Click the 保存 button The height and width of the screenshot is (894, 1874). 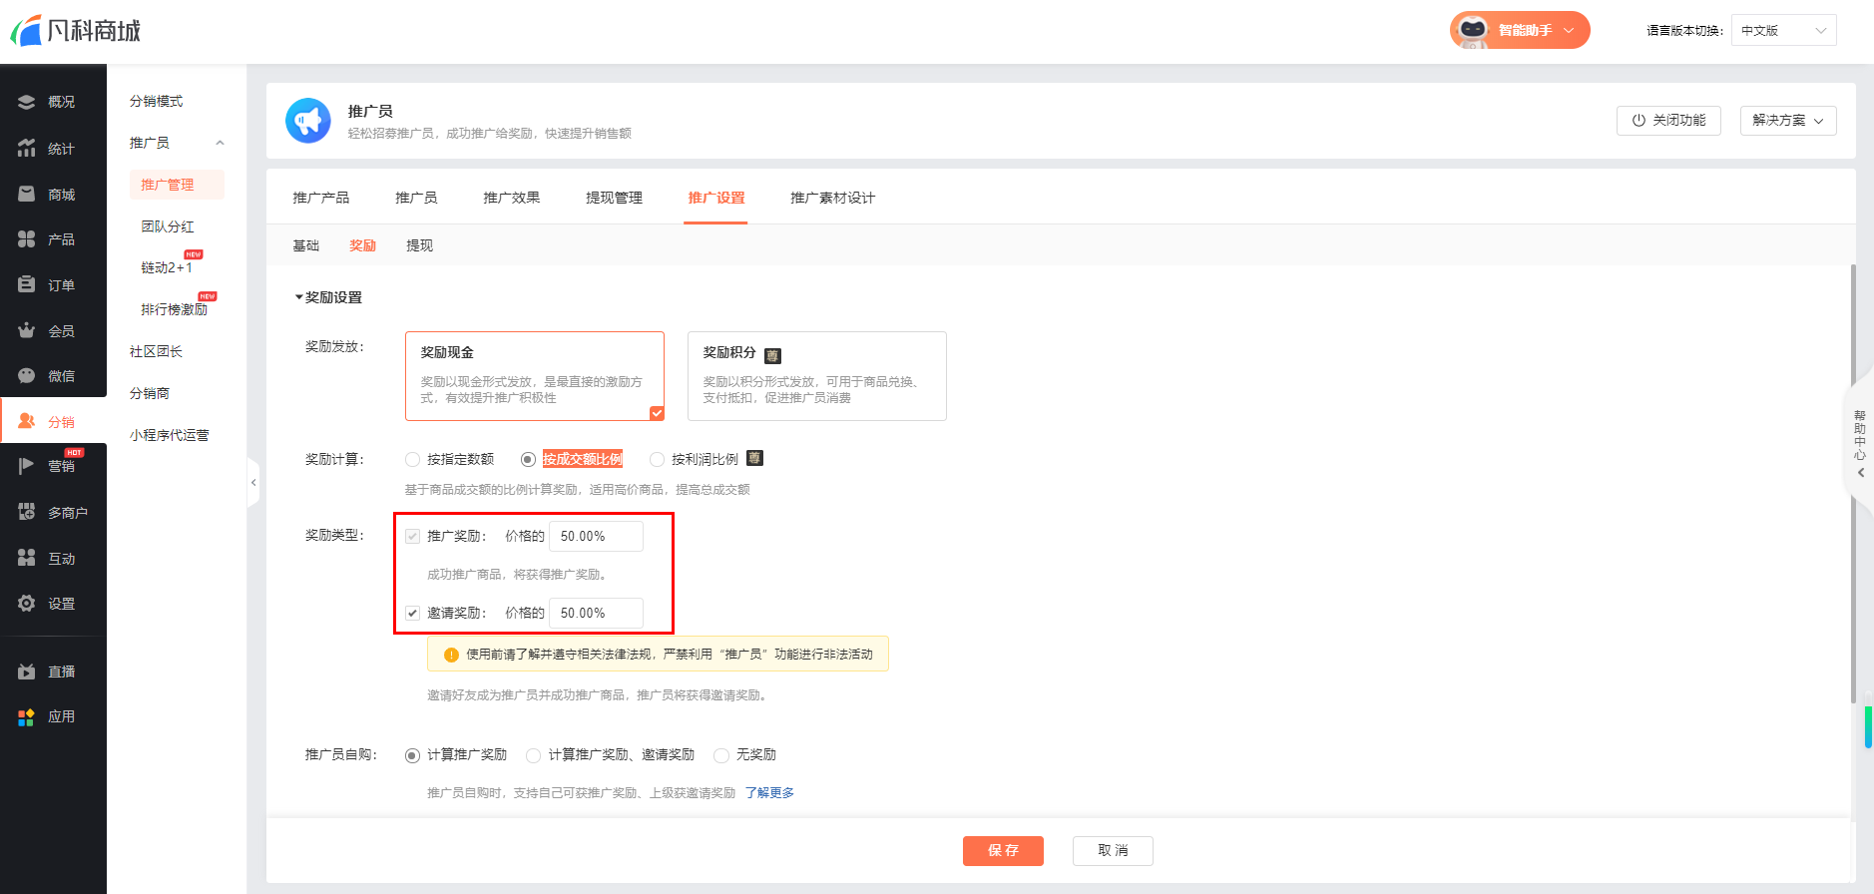[1003, 851]
